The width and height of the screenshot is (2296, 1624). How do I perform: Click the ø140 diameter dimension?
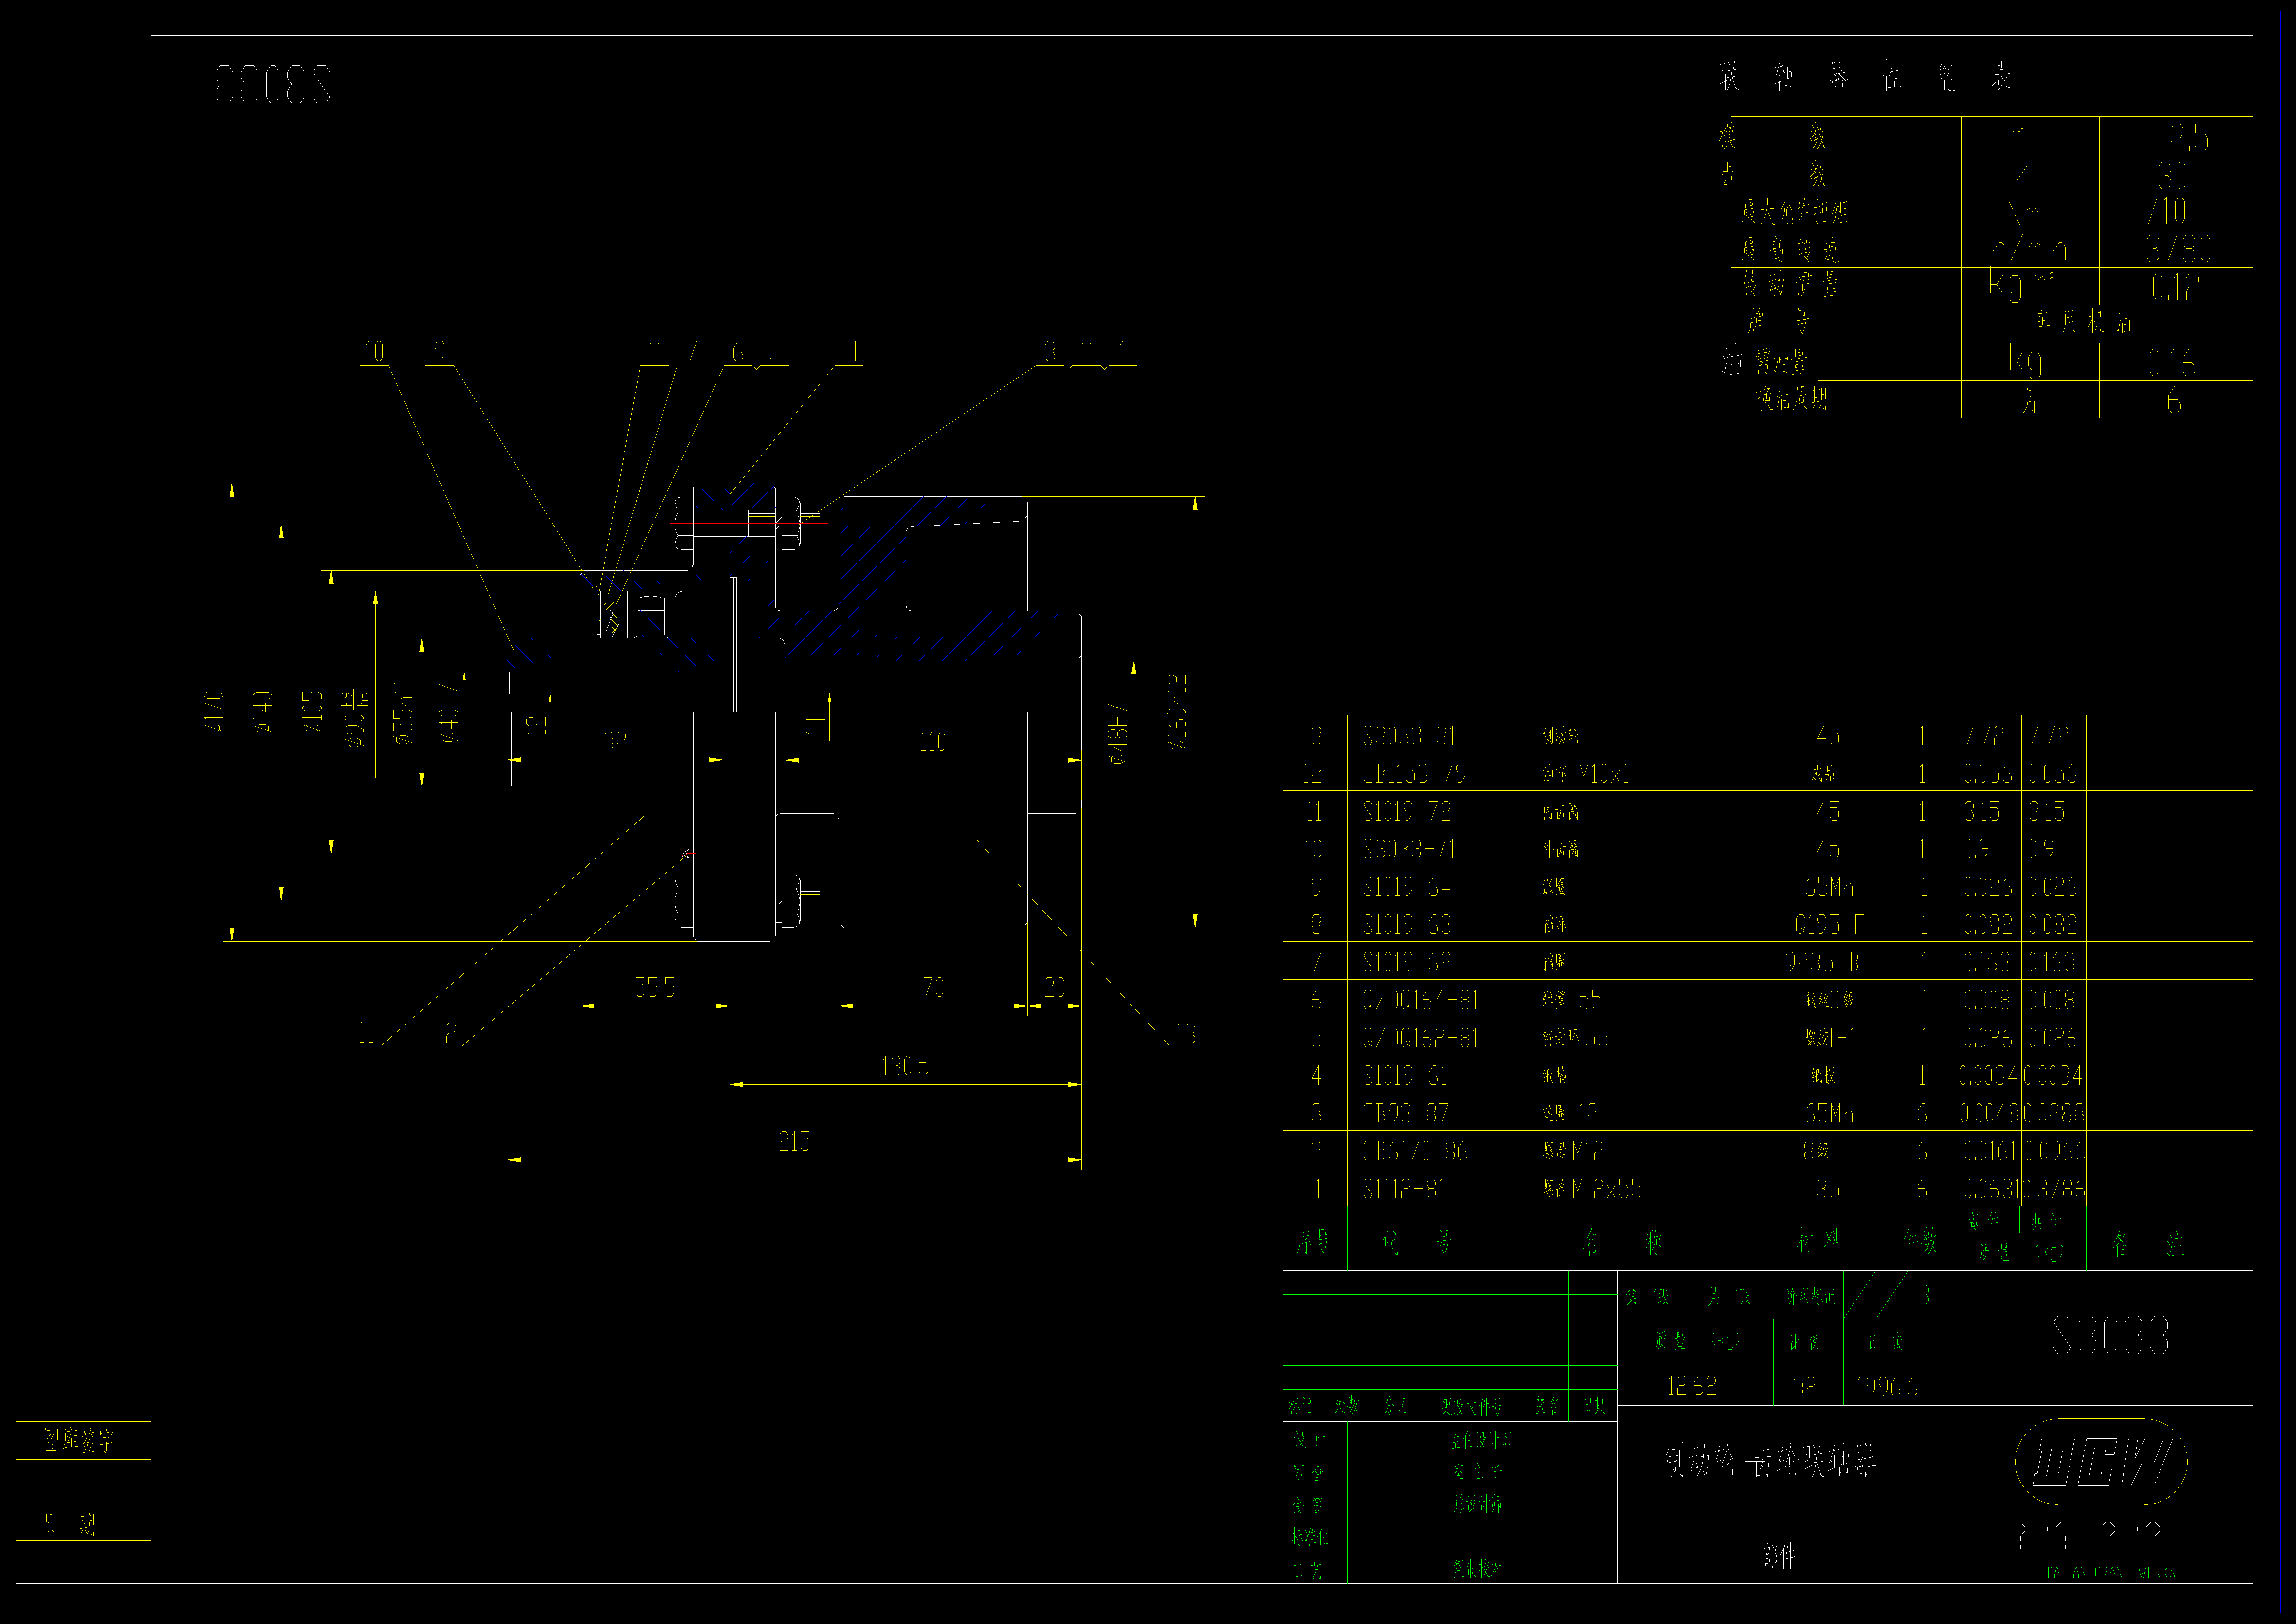coord(263,712)
